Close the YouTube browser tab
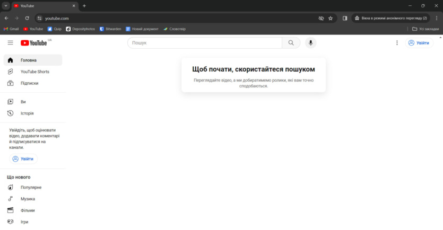443x230 pixels. pos(74,6)
